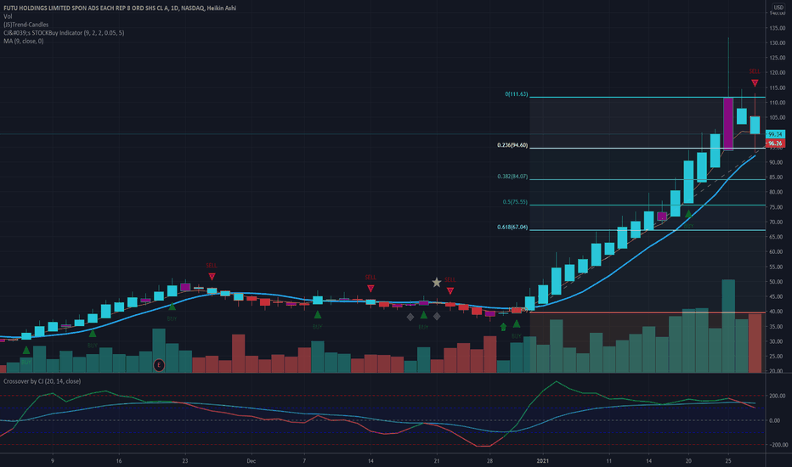Click the BUY triangle right of the green arrow
The image size is (792, 467).
coord(516,324)
